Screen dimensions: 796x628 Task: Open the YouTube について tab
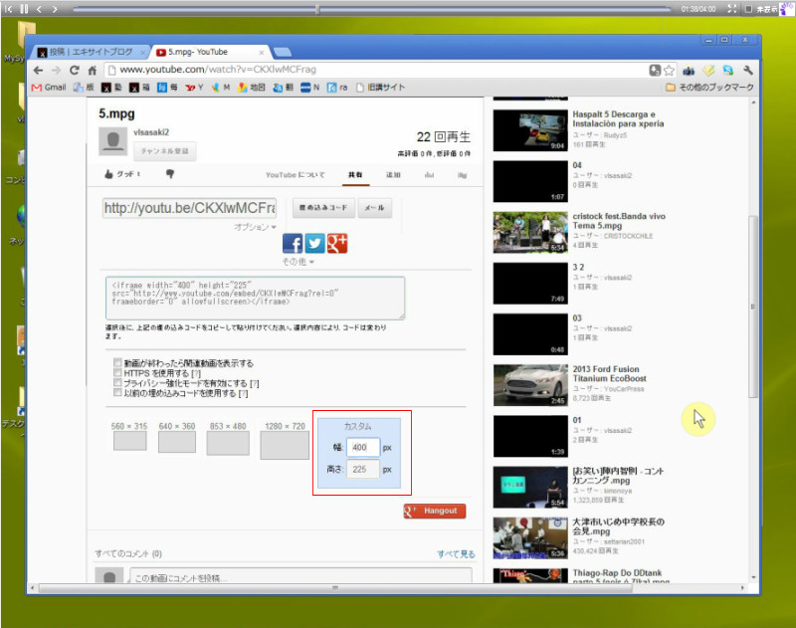(x=295, y=174)
